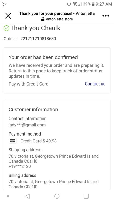Tap the Android home circle button

click(x=57, y=196)
